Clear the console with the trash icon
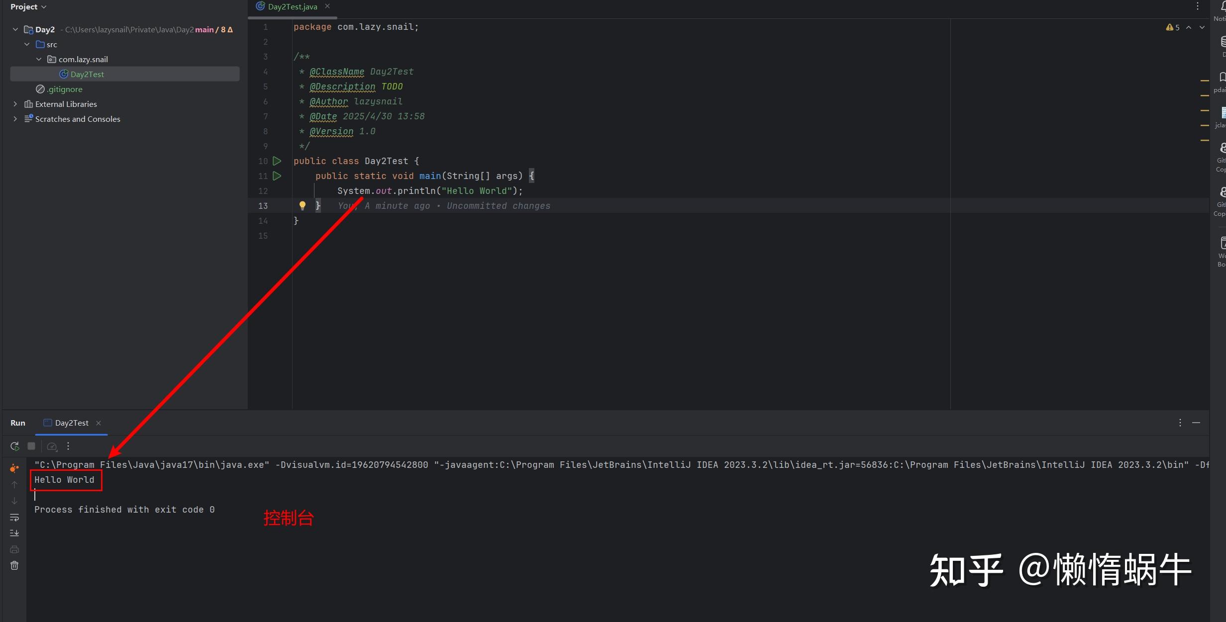The height and width of the screenshot is (622, 1226). click(14, 565)
